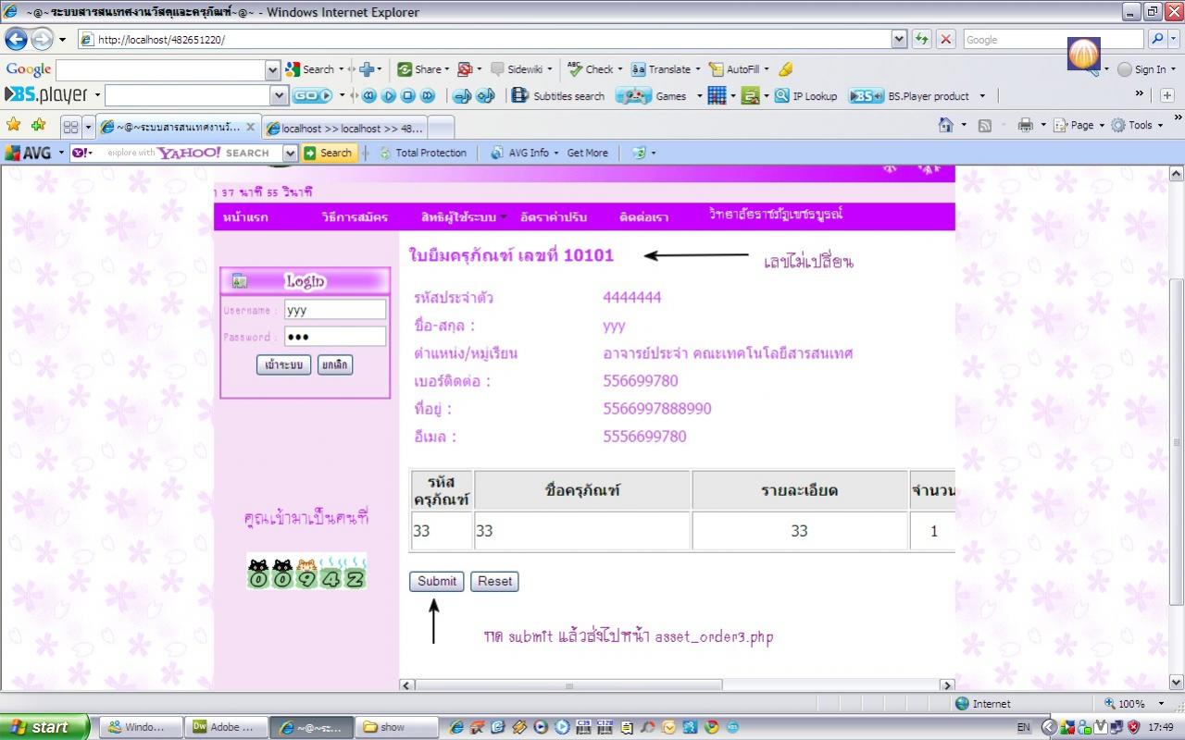
Task: Open the BS.Player product dropdown
Action: point(917,95)
